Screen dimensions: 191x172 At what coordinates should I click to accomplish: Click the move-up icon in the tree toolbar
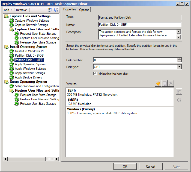[50, 10]
